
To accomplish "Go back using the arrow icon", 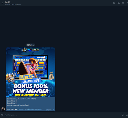I will [x=2, y=3].
